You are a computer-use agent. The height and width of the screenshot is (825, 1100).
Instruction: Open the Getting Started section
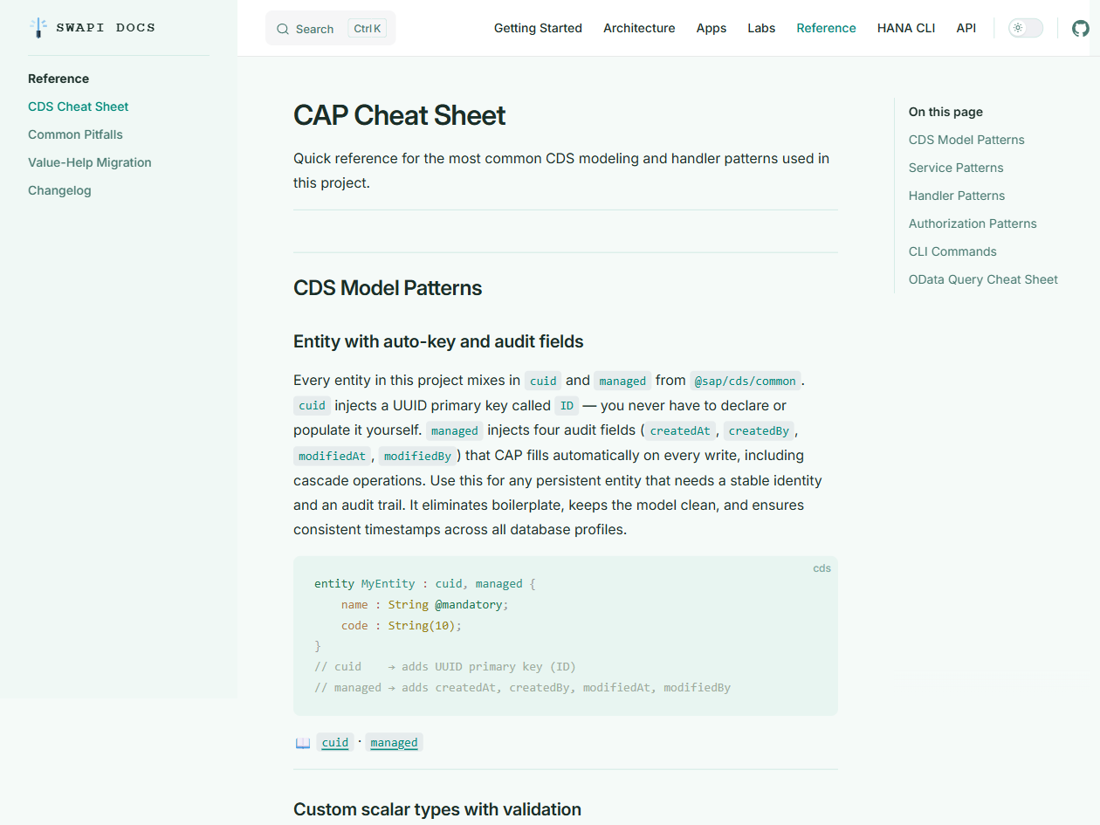click(538, 28)
